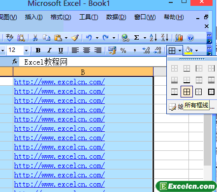This screenshot has width=217, height=192.
Task: Click the Cut scissors icon
Action: [35, 38]
